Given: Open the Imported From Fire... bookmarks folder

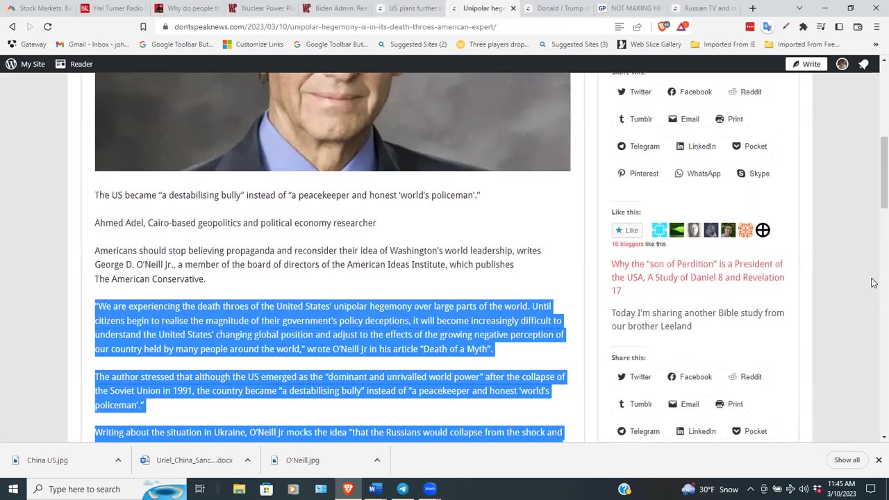Looking at the screenshot, I should pos(801,44).
